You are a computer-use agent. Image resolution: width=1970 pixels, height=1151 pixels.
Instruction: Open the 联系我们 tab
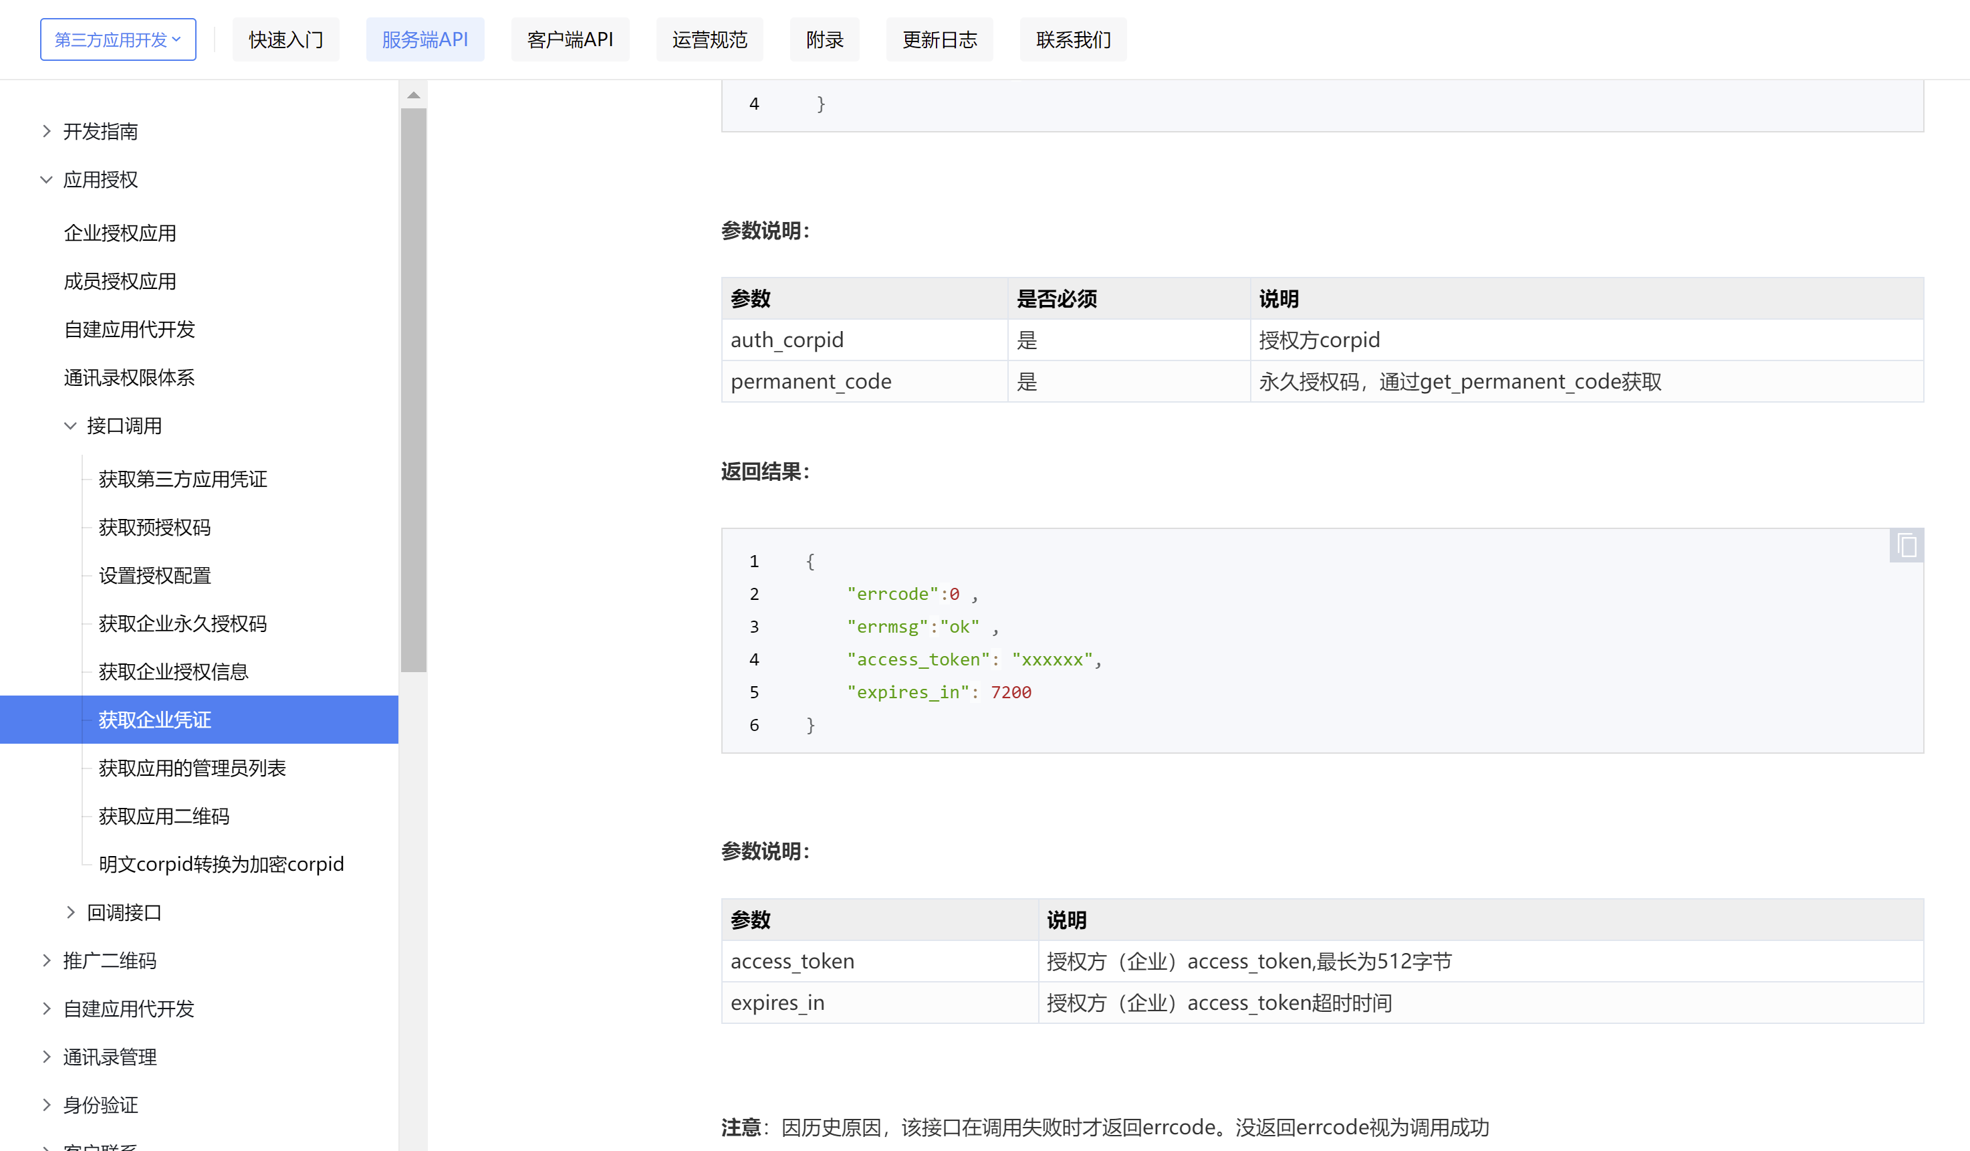pyautogui.click(x=1074, y=40)
